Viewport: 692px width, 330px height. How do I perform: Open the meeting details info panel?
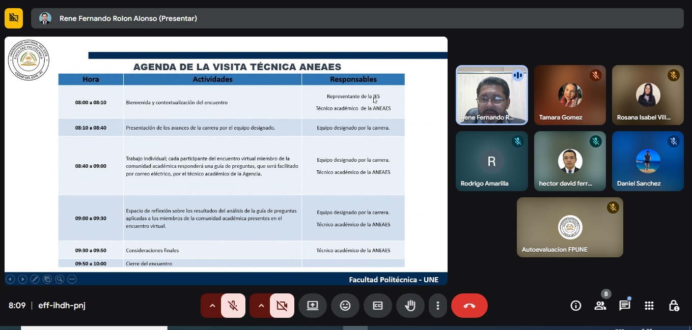click(576, 306)
